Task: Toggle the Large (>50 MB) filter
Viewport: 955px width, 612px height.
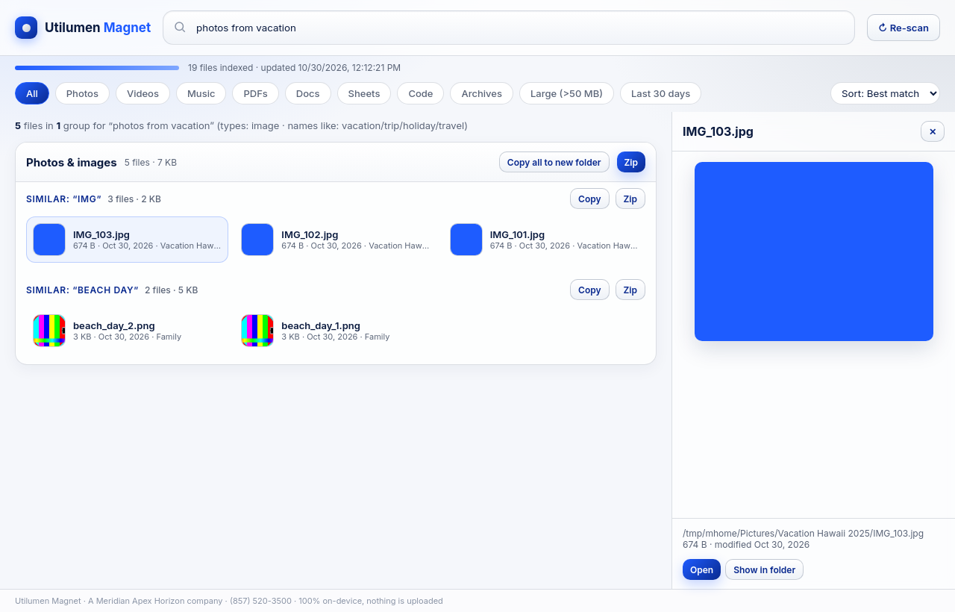Action: click(x=566, y=93)
